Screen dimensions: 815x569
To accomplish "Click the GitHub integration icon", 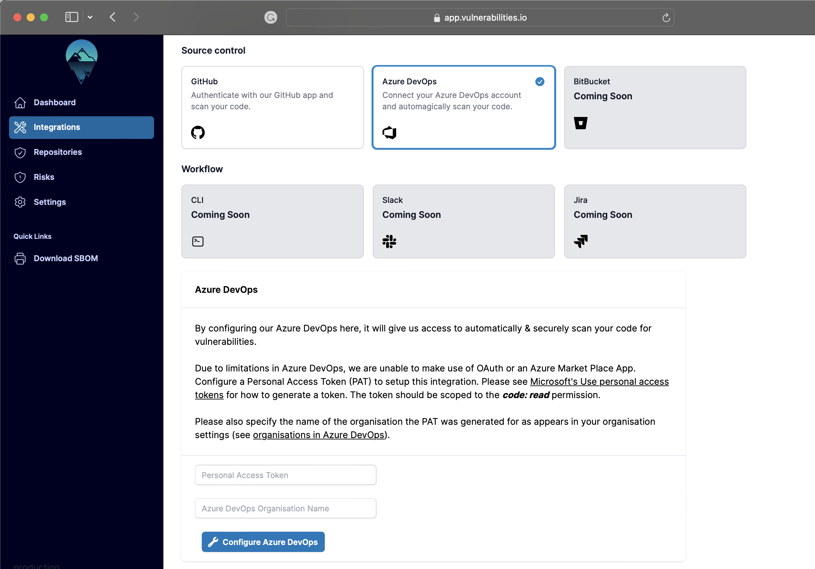I will coord(197,132).
